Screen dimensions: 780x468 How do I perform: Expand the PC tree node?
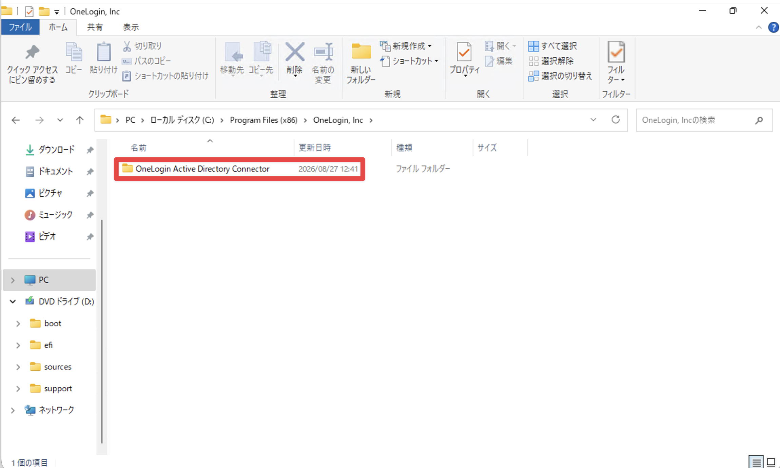tap(13, 280)
